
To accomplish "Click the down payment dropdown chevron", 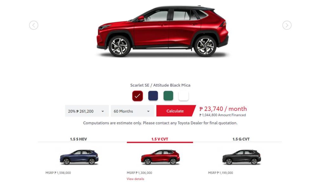I will 103,111.
